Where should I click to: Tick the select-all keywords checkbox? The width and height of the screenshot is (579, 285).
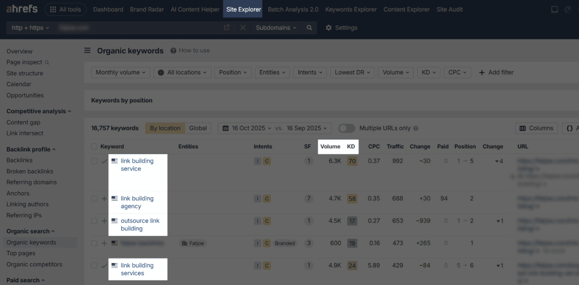pyautogui.click(x=94, y=147)
